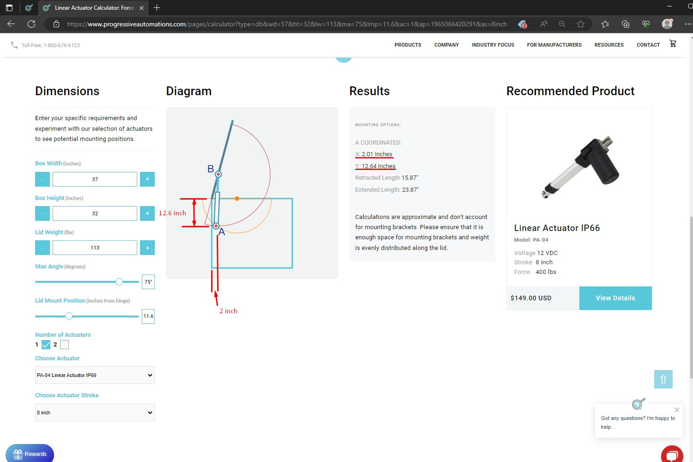Viewport: 693px width, 462px height.
Task: Increase the Box Width value
Action: (147, 179)
